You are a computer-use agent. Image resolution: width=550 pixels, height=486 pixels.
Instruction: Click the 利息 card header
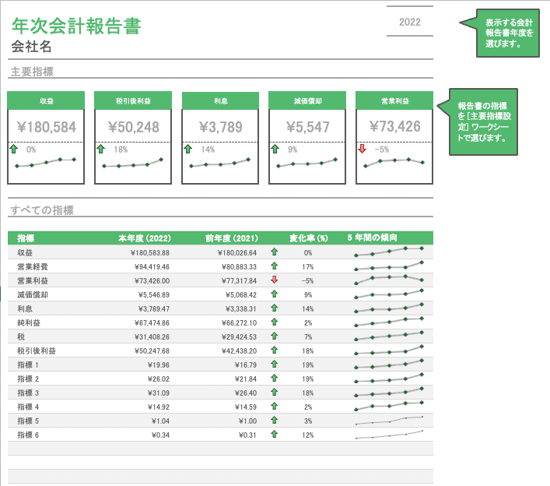pyautogui.click(x=220, y=100)
